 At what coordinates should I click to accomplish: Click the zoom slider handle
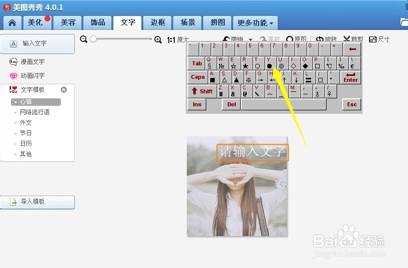pos(93,39)
